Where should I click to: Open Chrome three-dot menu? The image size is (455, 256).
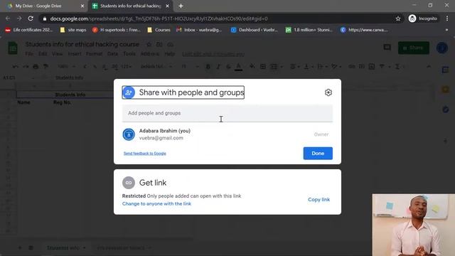coord(447,18)
